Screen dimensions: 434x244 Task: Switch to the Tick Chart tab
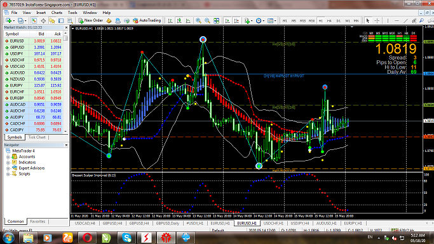(37, 137)
